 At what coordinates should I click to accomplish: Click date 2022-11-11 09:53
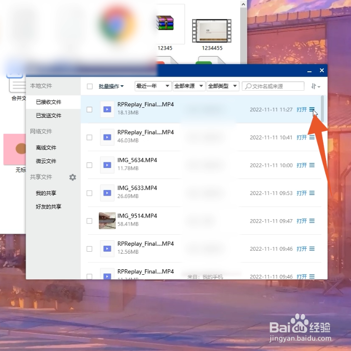point(271,193)
